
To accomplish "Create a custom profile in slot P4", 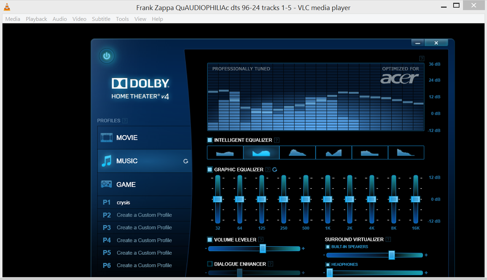I will point(145,241).
